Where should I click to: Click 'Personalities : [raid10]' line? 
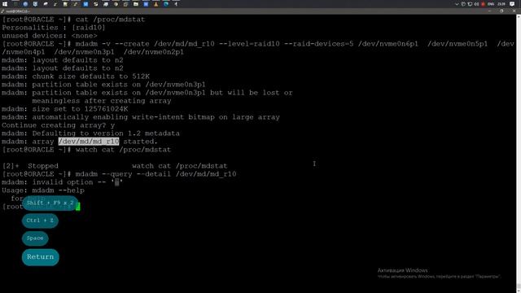(54, 28)
